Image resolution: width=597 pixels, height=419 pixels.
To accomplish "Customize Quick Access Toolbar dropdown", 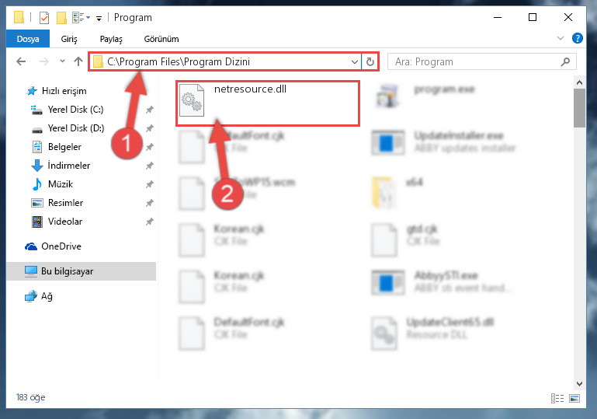I will pos(99,19).
